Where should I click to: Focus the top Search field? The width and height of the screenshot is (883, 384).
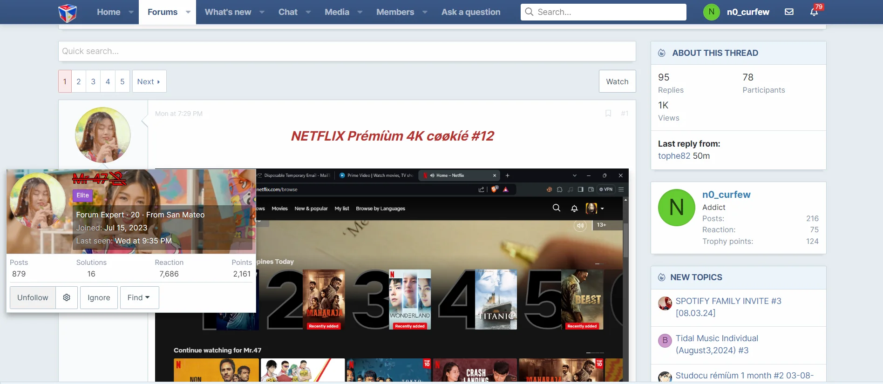click(603, 12)
